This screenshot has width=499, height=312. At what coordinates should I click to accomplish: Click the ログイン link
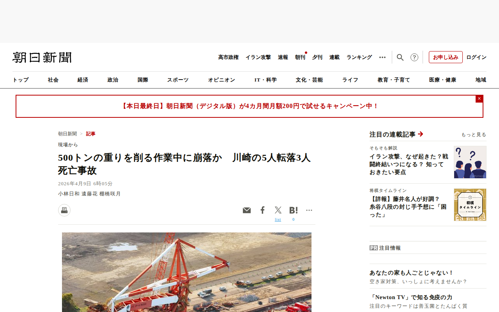476,57
